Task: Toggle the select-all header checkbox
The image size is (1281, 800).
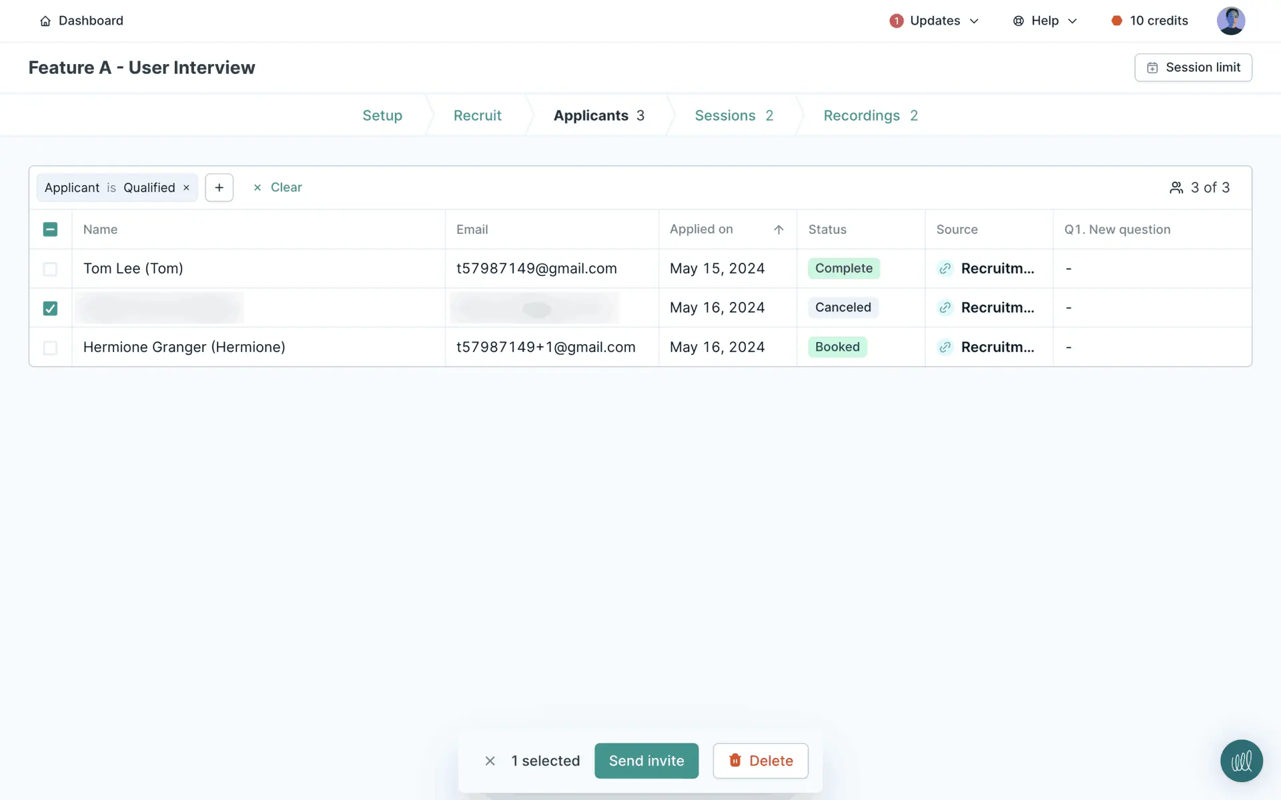Action: coord(50,229)
